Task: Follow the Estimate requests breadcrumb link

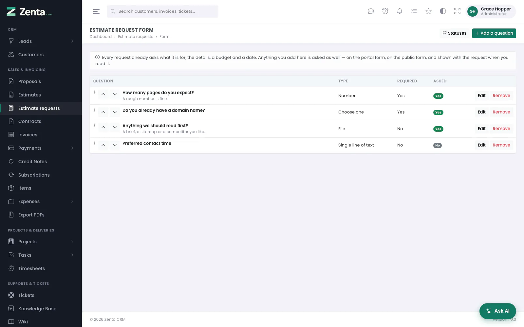Action: point(136,37)
